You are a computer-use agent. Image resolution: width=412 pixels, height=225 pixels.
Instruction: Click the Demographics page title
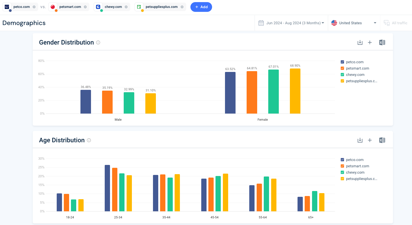[x=24, y=23]
